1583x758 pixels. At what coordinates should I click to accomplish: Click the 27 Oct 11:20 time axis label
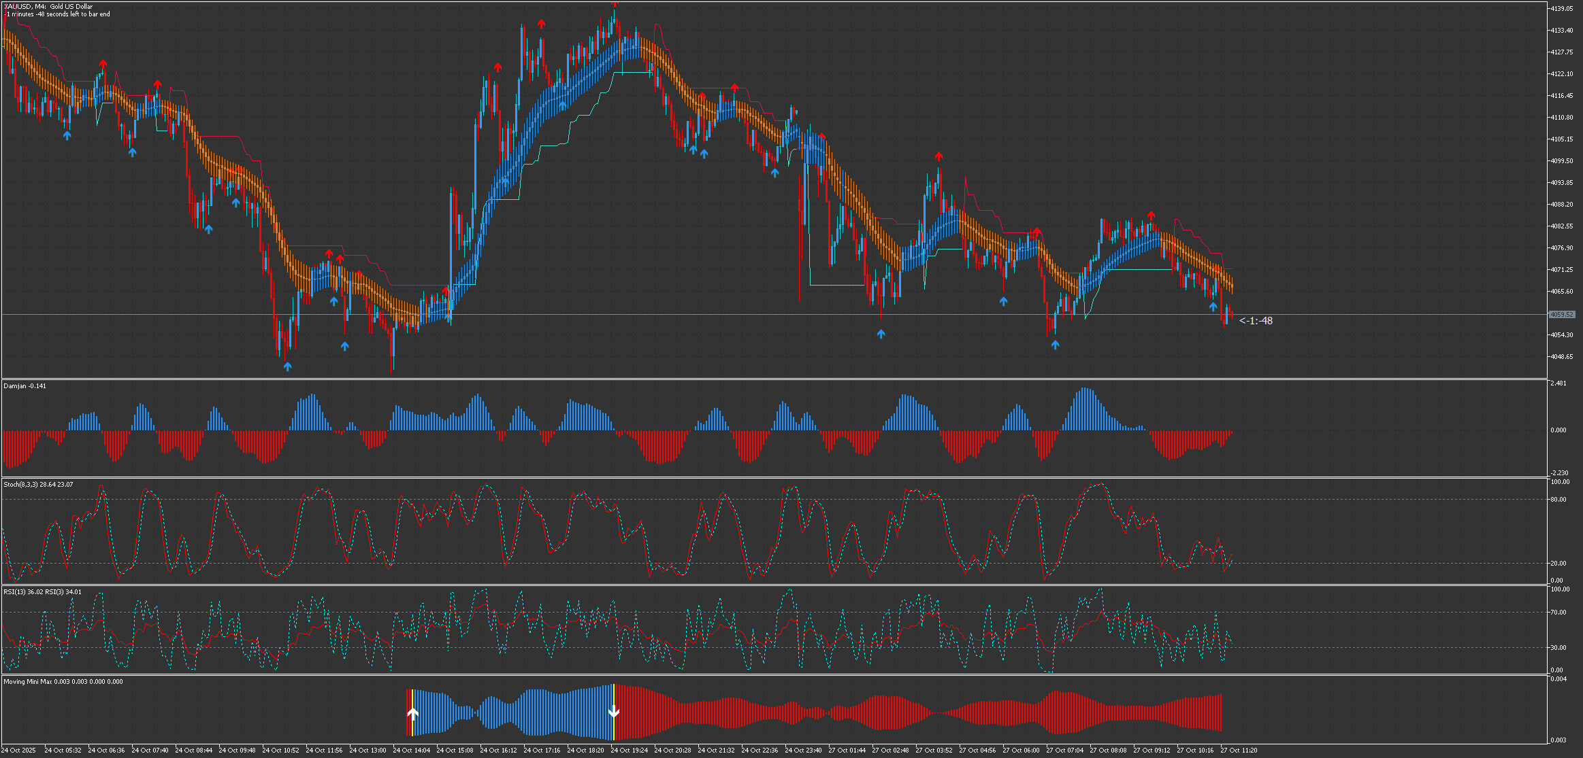click(x=1239, y=751)
